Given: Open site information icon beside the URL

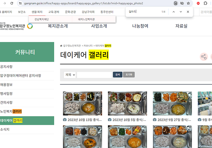Looking at the screenshot, I should click(20, 3).
